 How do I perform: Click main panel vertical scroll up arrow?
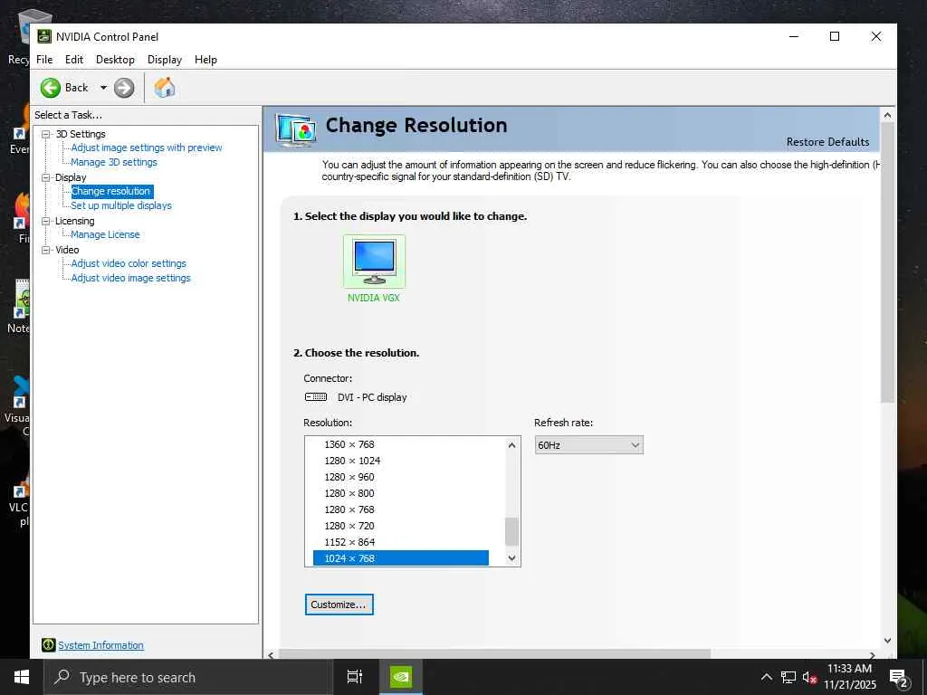(x=887, y=115)
